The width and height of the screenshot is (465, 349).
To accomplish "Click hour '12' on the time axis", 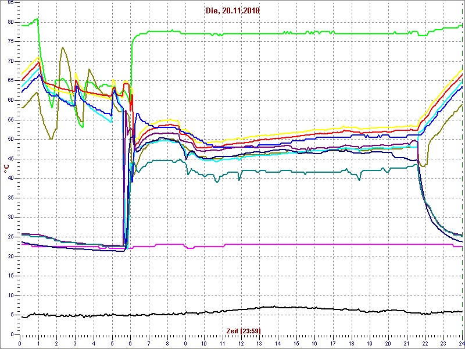I will 241,342.
